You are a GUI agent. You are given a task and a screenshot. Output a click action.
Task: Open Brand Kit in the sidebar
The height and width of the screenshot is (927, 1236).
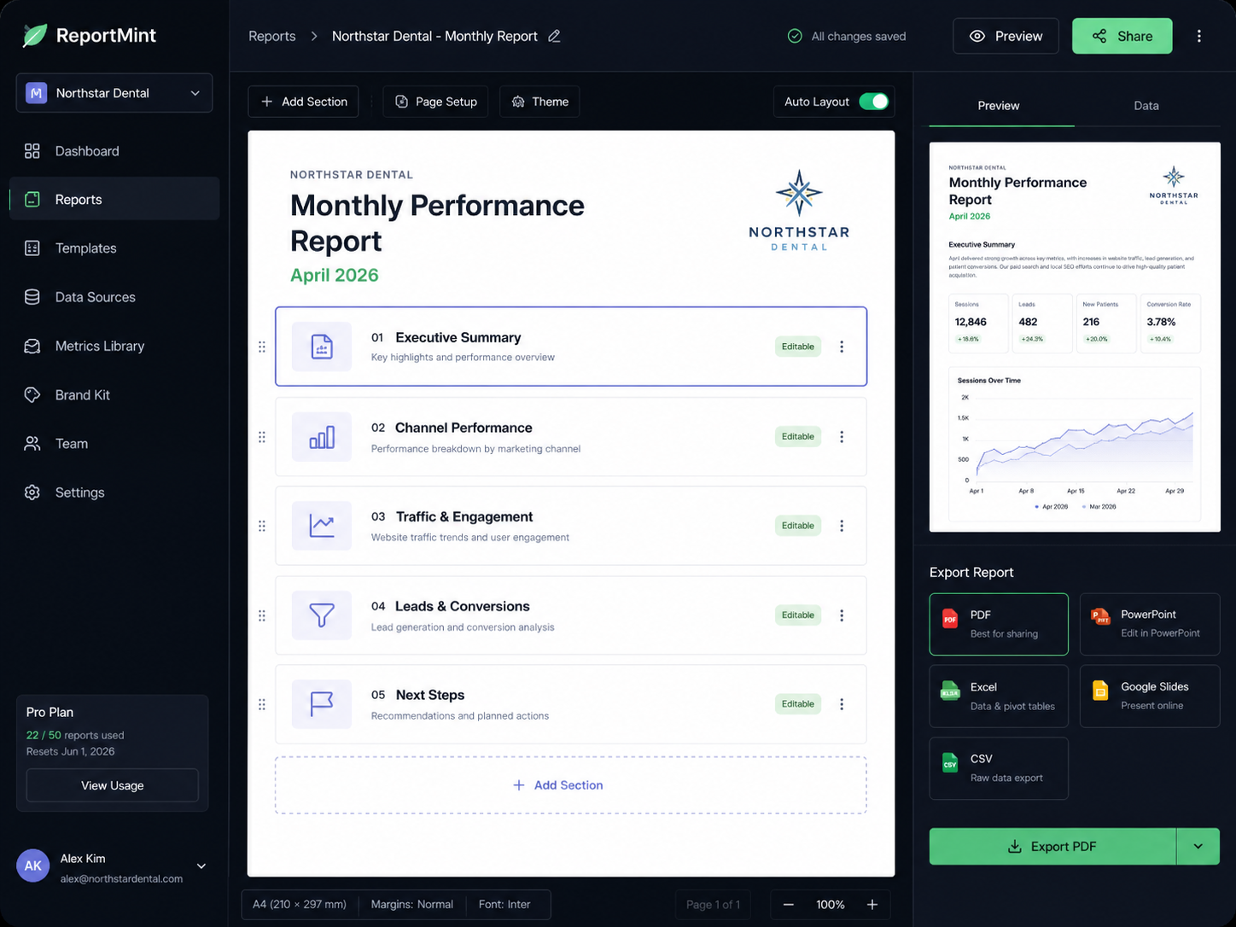114,395
